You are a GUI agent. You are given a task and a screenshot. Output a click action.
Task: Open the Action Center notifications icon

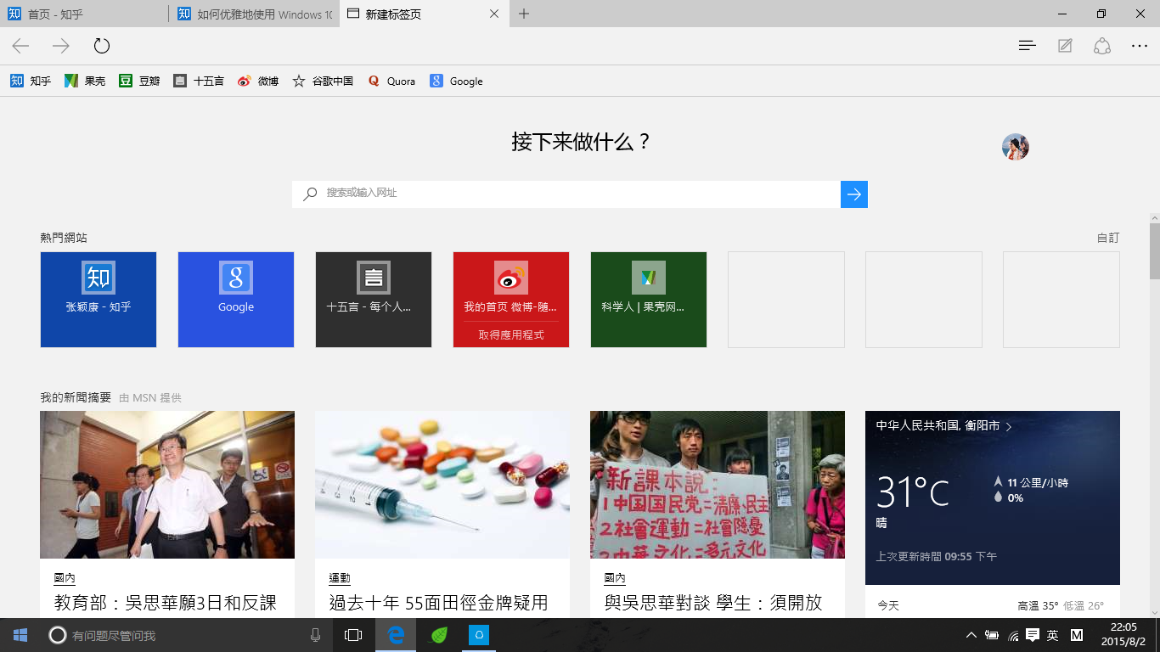[1033, 635]
